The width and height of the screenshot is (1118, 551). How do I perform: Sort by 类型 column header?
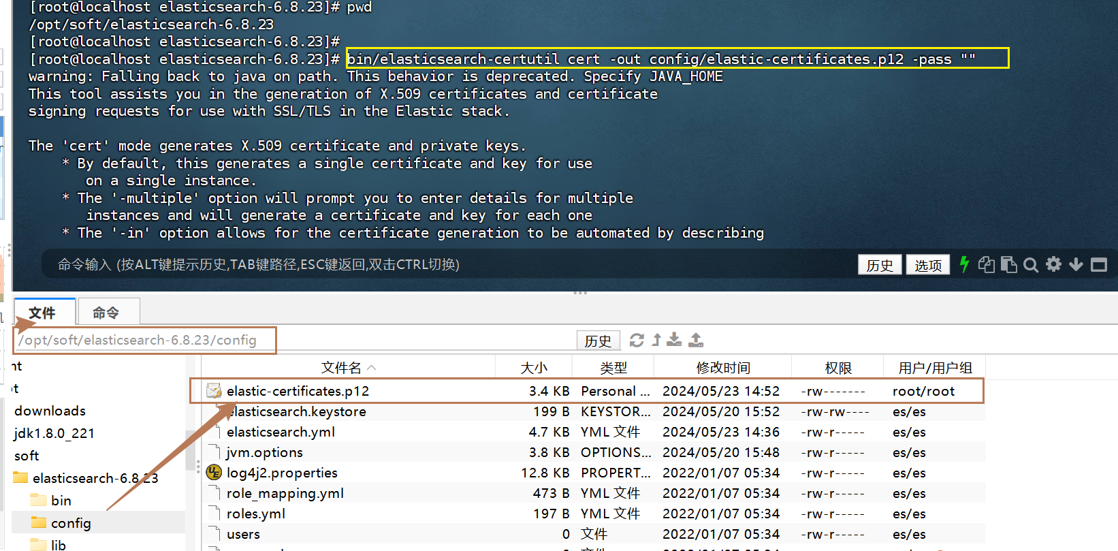(613, 368)
